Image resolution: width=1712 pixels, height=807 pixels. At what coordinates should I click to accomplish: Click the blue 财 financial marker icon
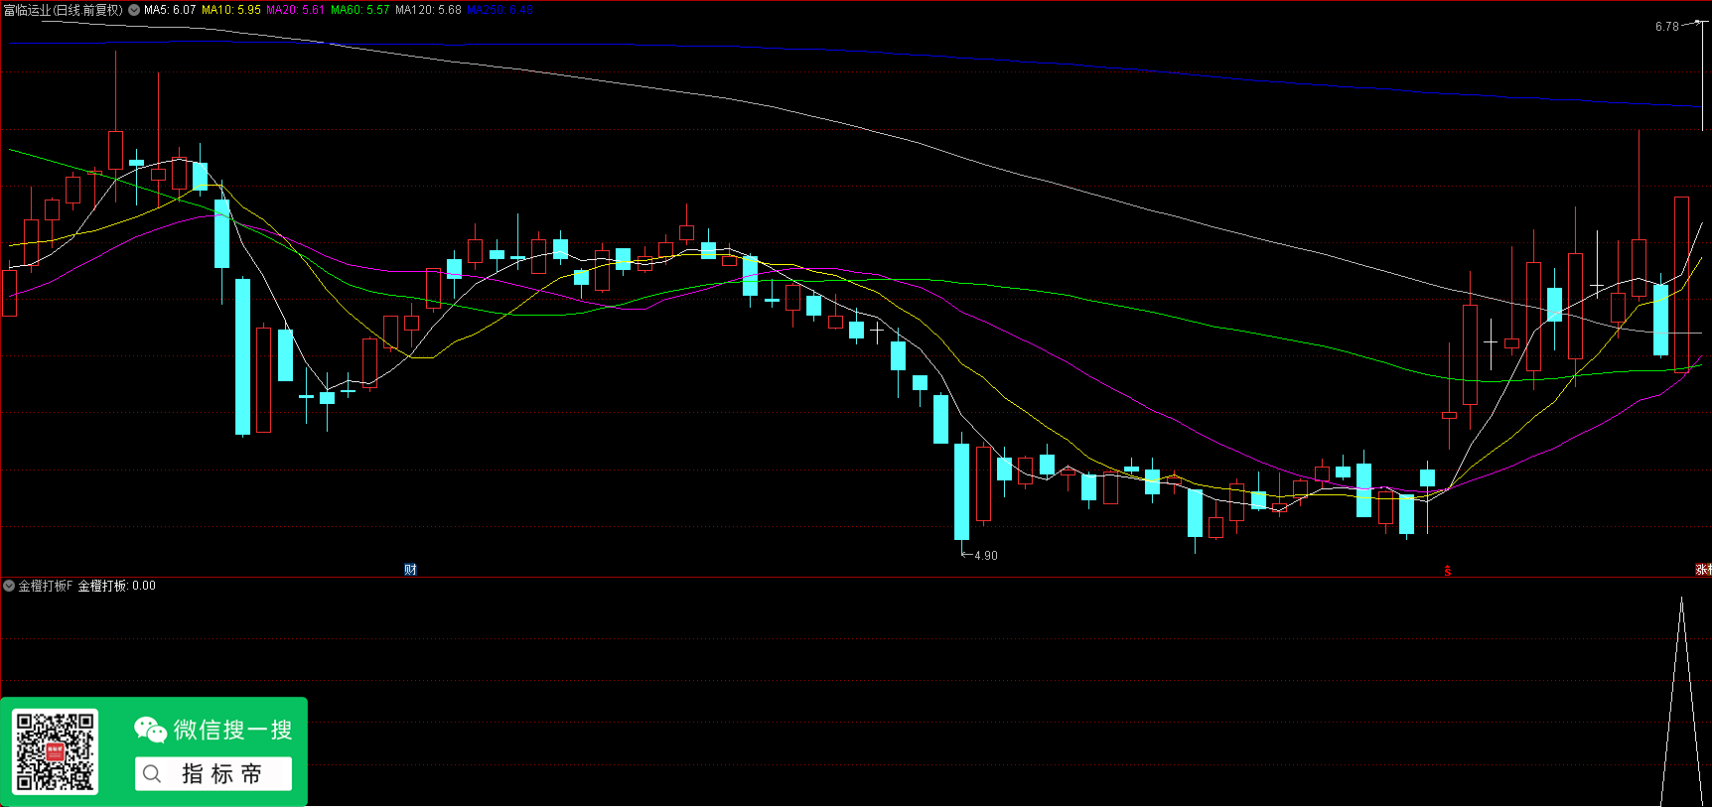pyautogui.click(x=410, y=569)
